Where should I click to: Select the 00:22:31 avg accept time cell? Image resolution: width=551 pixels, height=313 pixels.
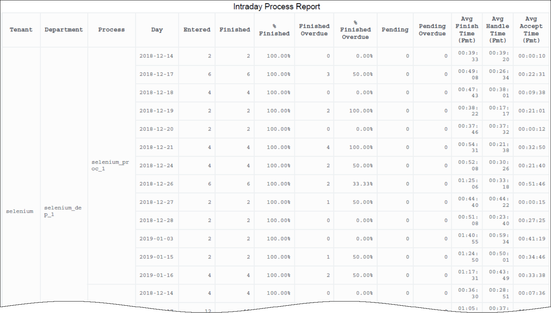pyautogui.click(x=532, y=75)
